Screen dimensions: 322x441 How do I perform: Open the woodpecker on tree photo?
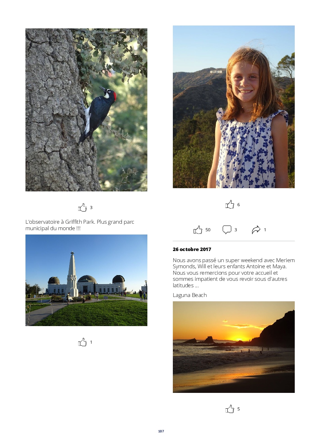(86, 110)
